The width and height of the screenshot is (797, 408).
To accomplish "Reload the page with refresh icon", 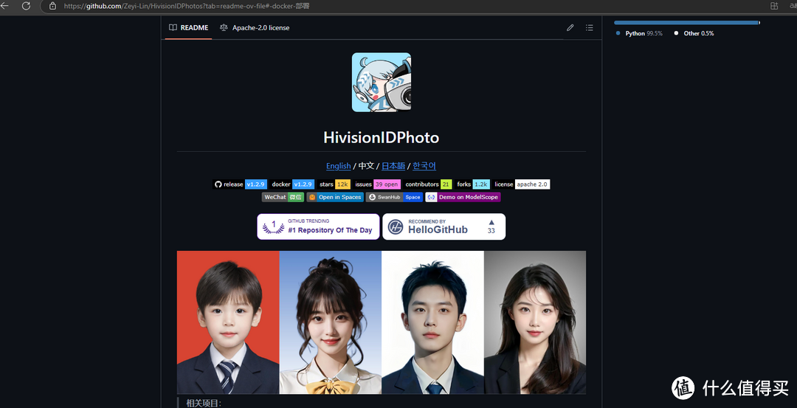I will tap(26, 6).
